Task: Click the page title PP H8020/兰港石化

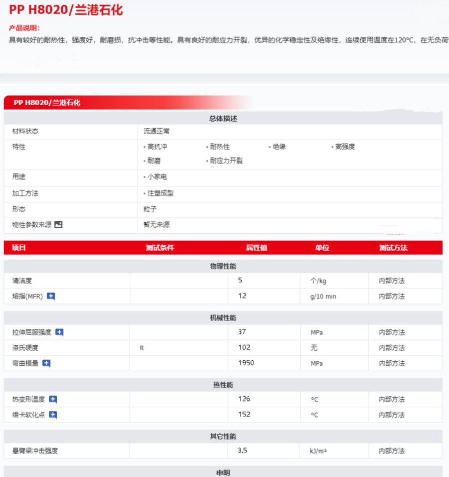Action: click(x=66, y=10)
